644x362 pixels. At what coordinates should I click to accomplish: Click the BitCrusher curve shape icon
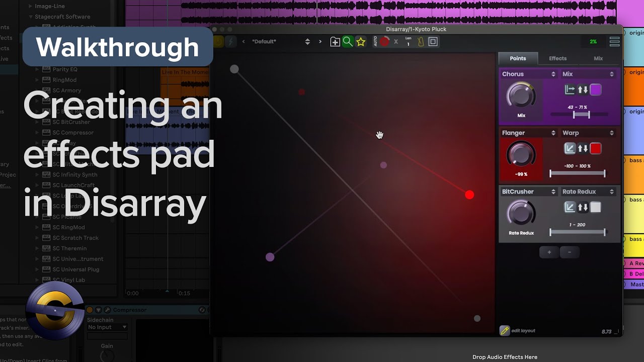pyautogui.click(x=570, y=207)
